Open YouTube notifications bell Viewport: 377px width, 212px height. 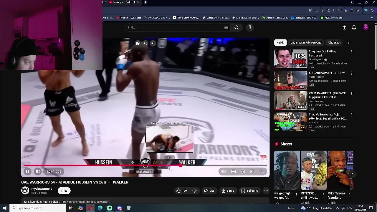tap(354, 27)
